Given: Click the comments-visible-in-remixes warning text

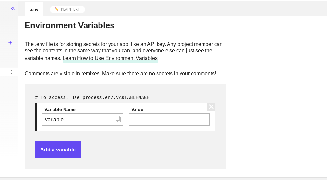Looking at the screenshot, I should point(120,73).
